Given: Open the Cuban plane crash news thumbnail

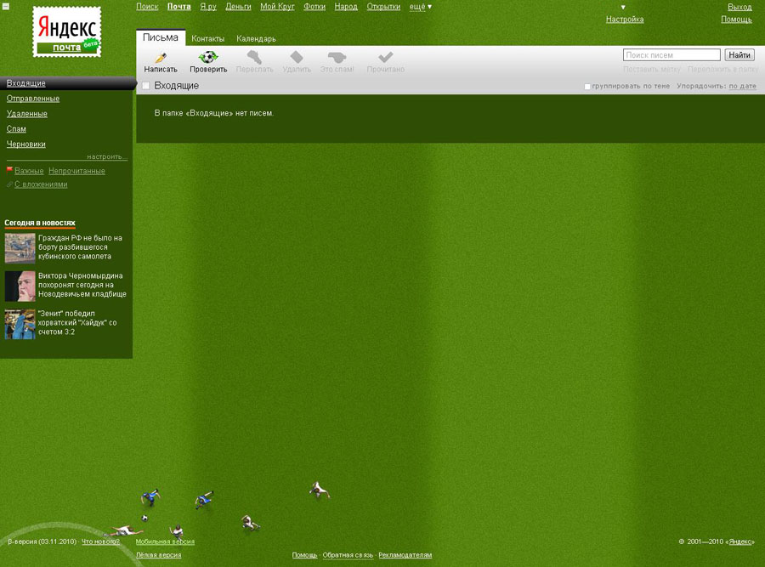Looking at the screenshot, I should (20, 248).
